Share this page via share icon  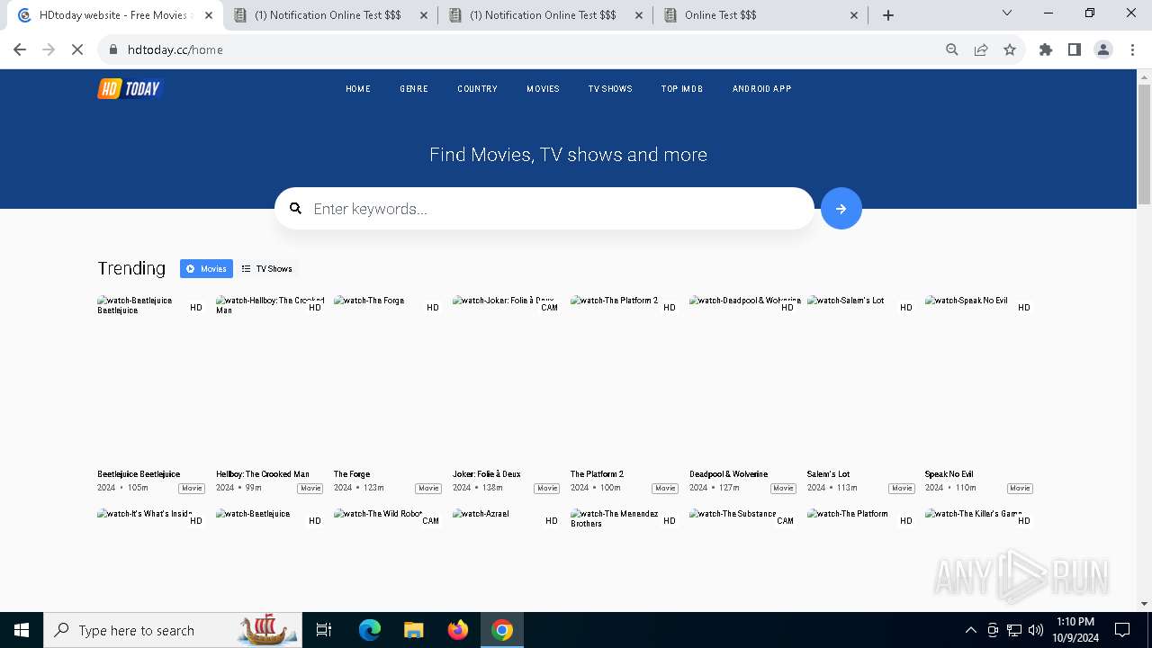click(x=981, y=49)
